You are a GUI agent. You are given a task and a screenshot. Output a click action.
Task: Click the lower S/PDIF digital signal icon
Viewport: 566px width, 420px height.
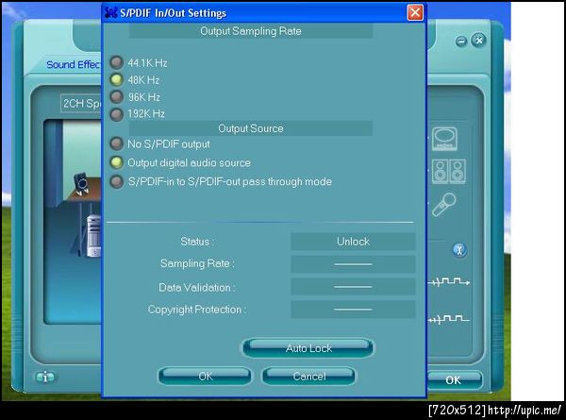coord(449,319)
